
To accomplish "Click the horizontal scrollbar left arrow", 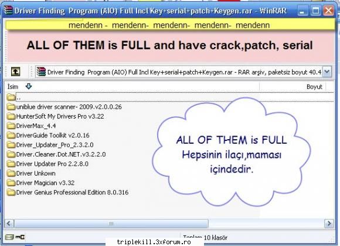I will click(x=9, y=223).
